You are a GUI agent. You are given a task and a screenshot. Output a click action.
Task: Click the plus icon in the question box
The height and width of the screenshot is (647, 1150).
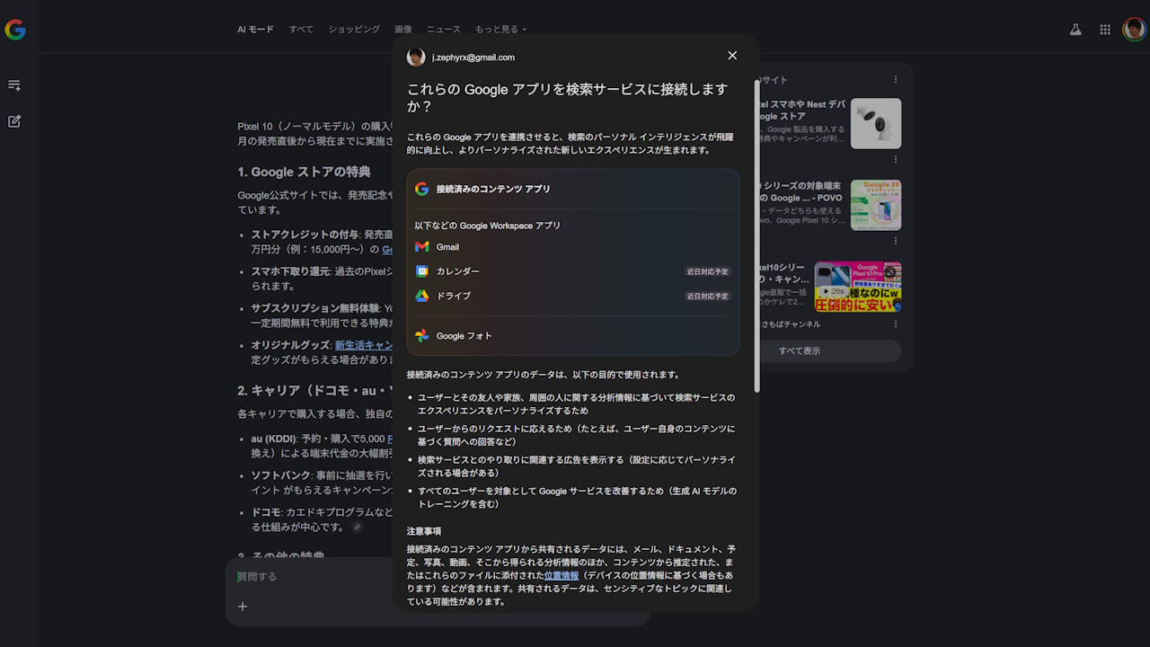click(242, 607)
